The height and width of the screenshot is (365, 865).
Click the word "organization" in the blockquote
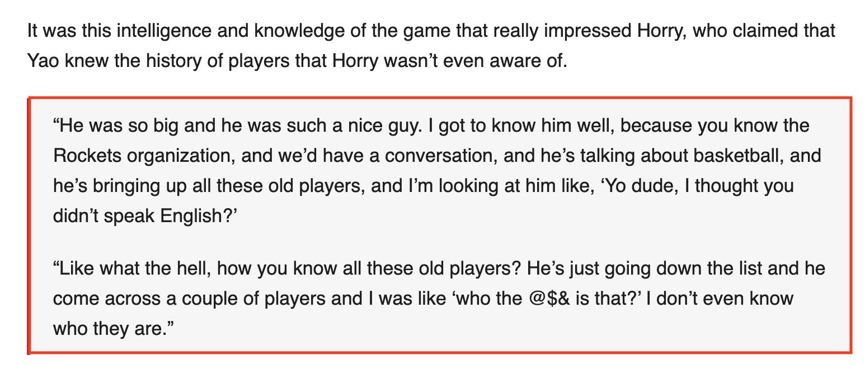point(180,155)
